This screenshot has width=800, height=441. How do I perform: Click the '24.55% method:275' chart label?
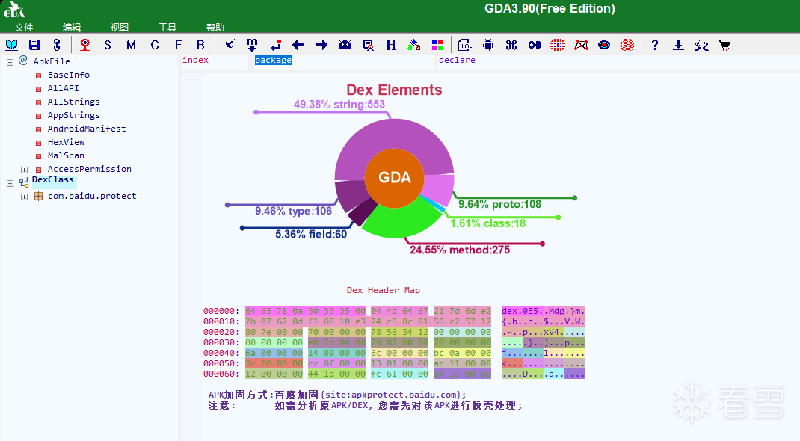(x=460, y=250)
